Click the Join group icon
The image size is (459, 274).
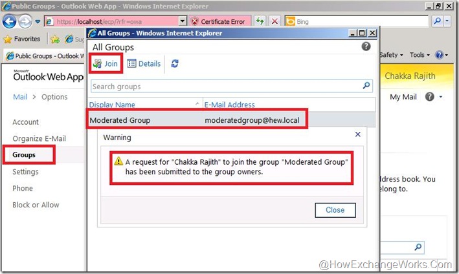click(x=97, y=63)
